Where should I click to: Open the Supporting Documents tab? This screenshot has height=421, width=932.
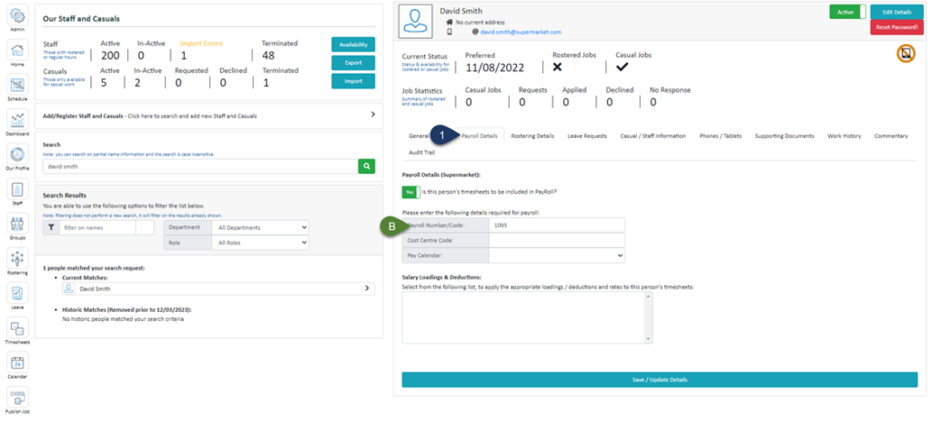click(x=785, y=136)
